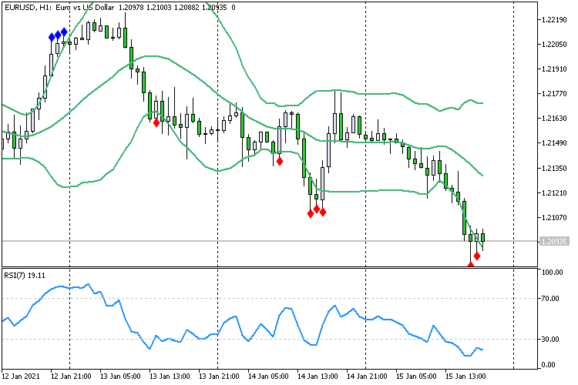Image resolution: width=578 pixels, height=385 pixels.
Task: Click price axis label 1.21210
Action: 554,192
